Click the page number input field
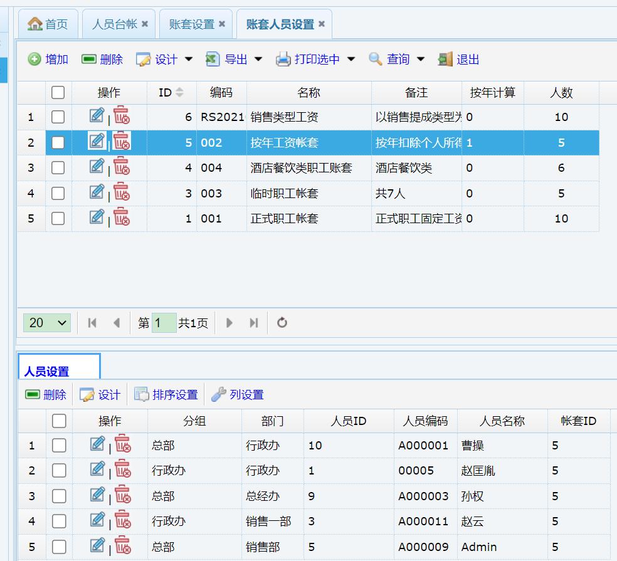This screenshot has width=617, height=561. pyautogui.click(x=164, y=323)
